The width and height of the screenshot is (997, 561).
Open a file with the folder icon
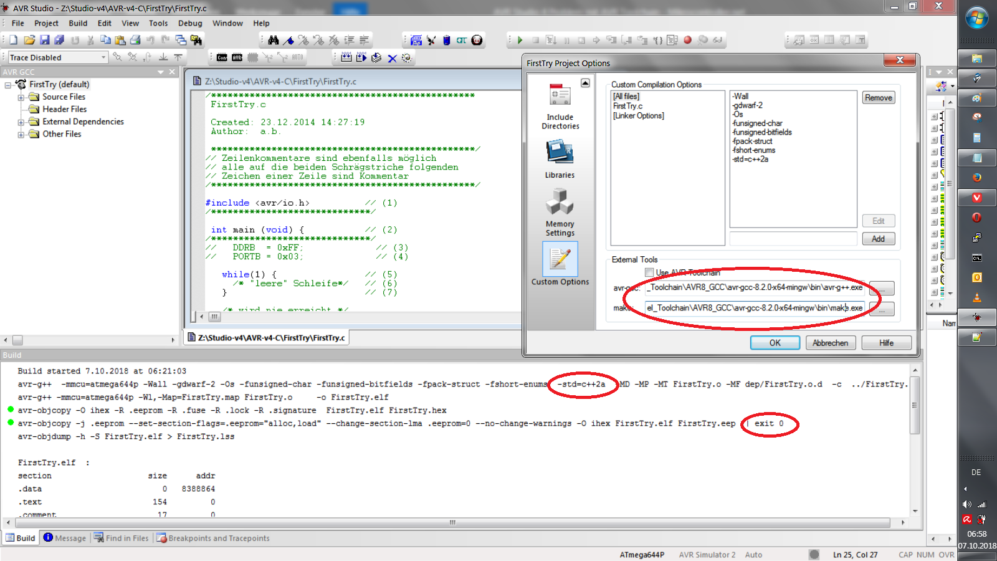[29, 40]
